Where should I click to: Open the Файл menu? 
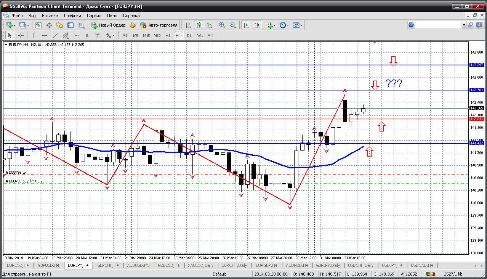(17, 16)
